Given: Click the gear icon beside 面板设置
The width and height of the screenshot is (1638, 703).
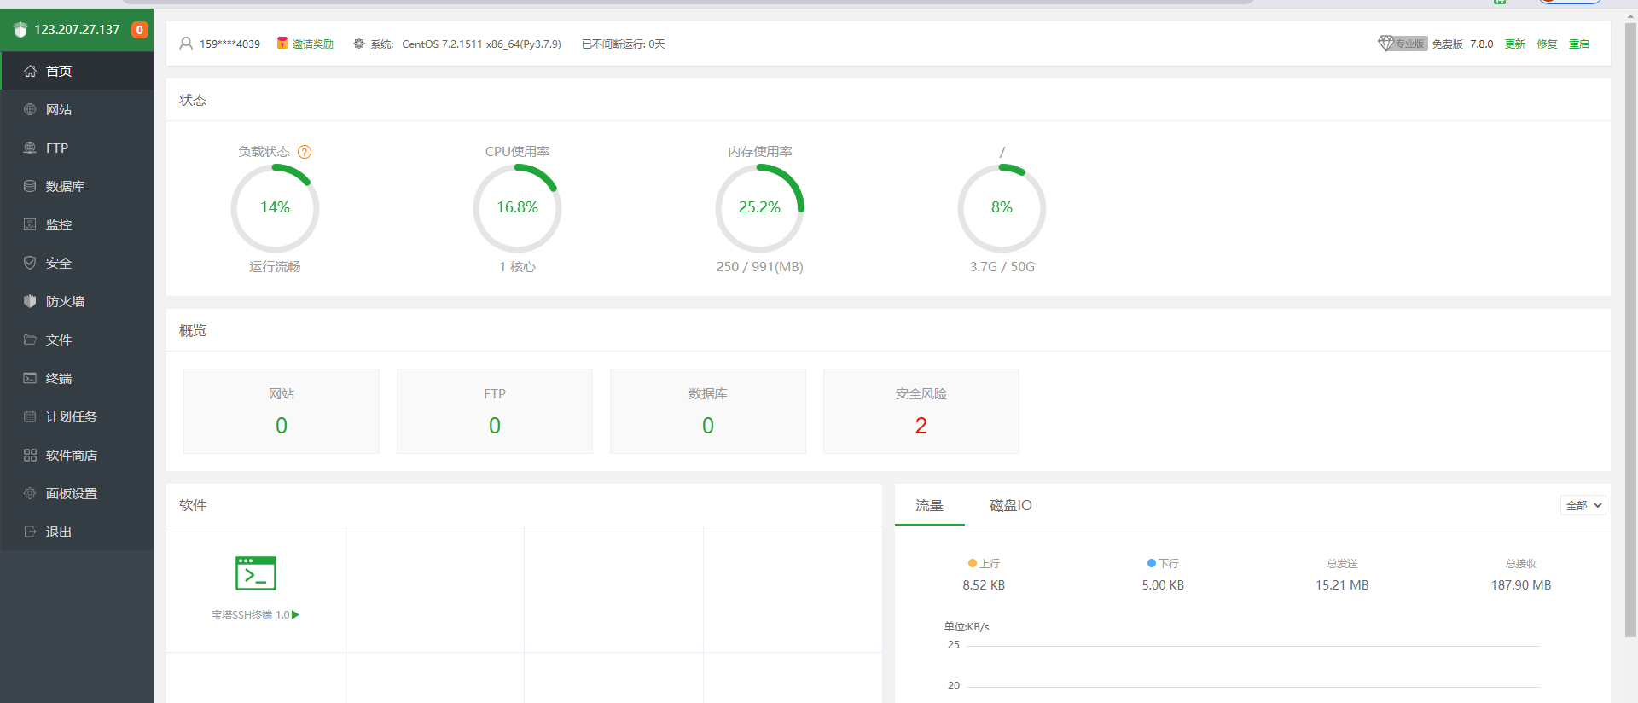Looking at the screenshot, I should coord(30,493).
